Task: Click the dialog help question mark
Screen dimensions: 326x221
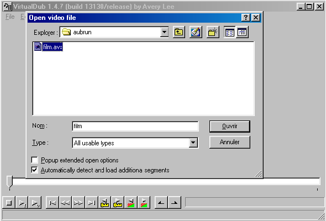Action: click(x=245, y=18)
